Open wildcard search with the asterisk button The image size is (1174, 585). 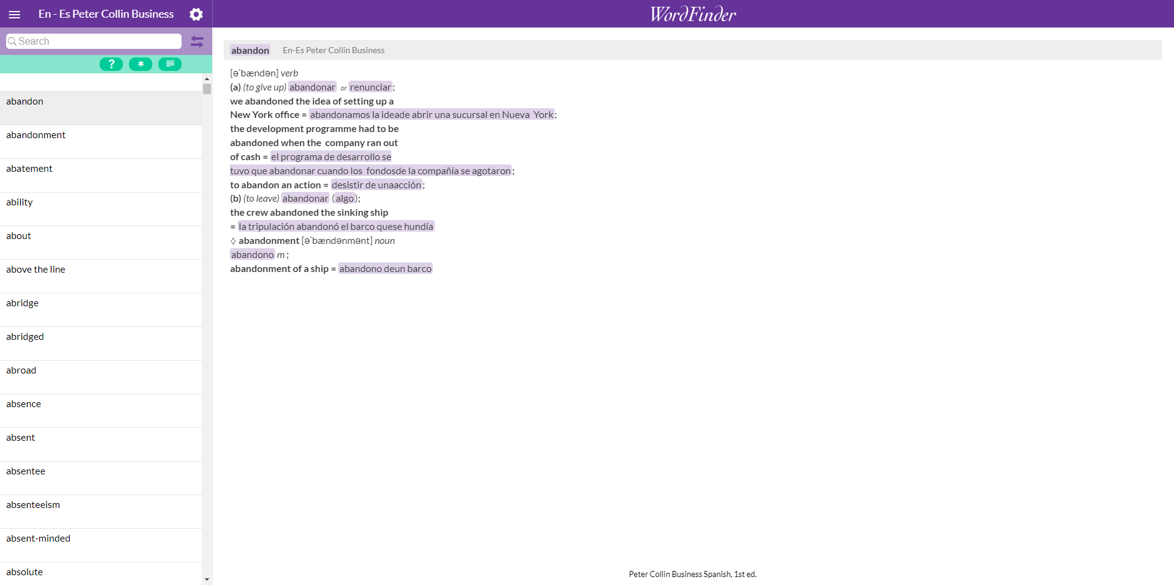click(140, 64)
